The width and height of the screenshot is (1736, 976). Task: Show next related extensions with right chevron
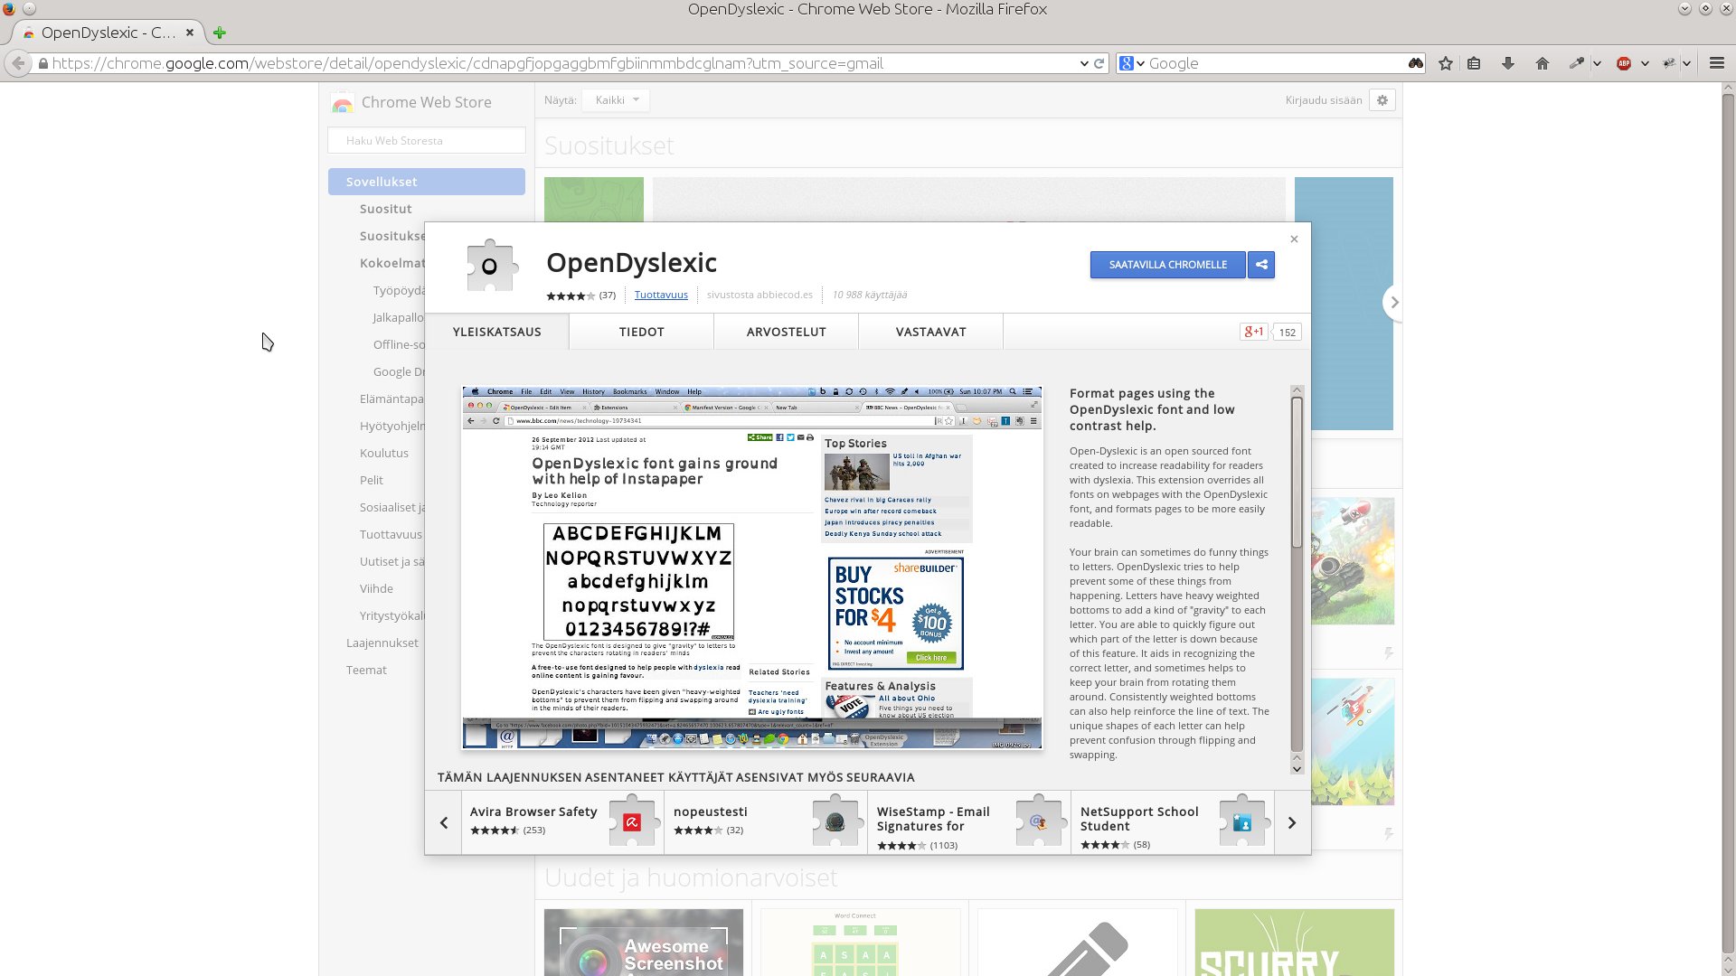click(1292, 822)
